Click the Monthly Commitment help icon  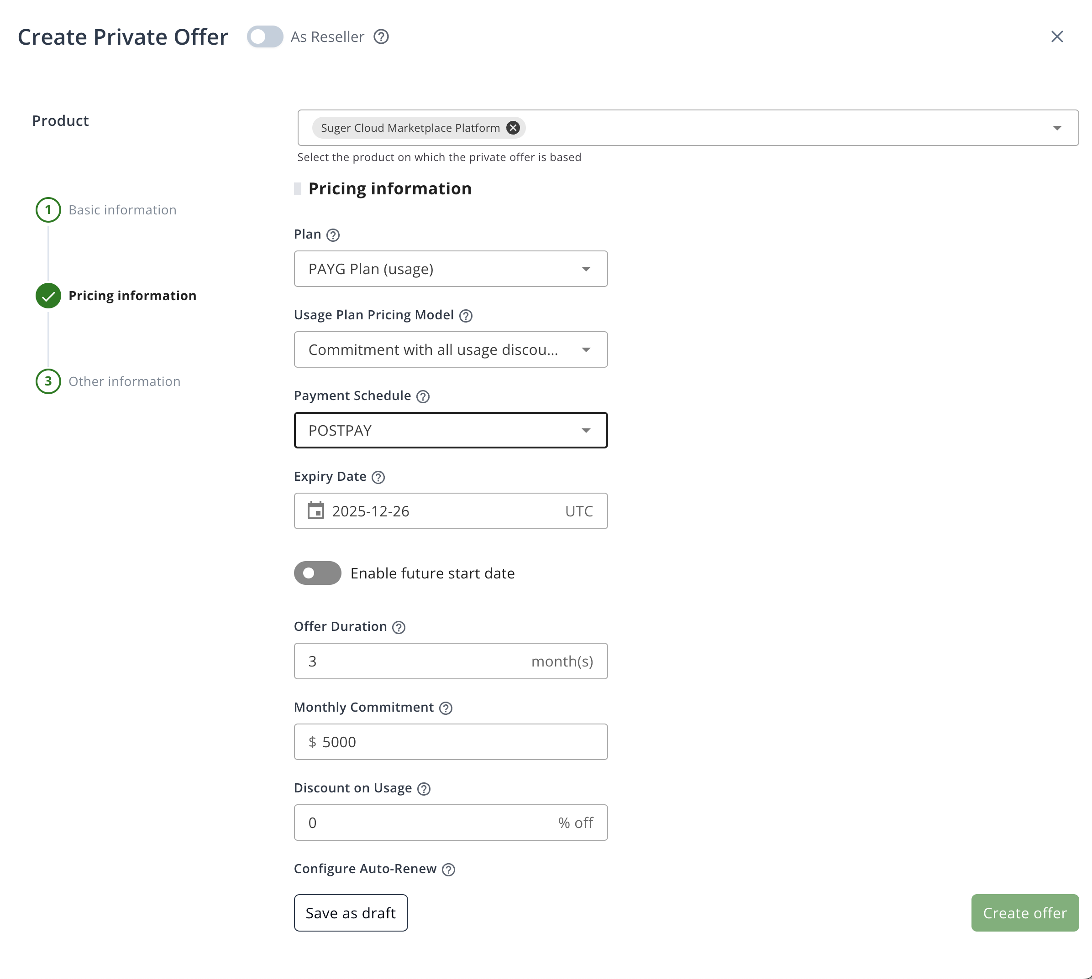(x=446, y=708)
